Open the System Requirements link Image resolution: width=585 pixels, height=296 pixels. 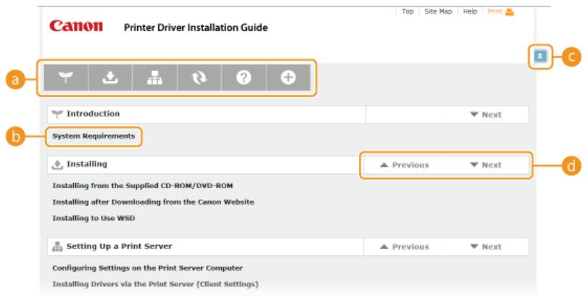click(x=93, y=137)
